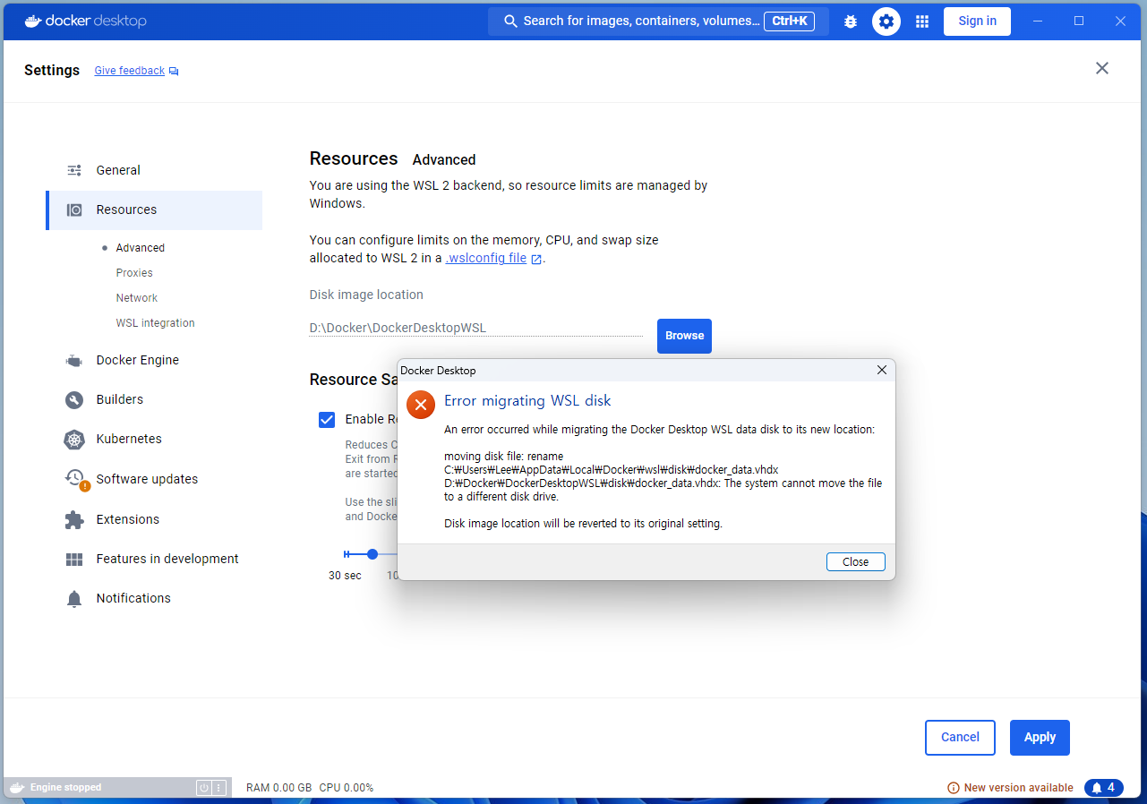Toggle the Enable Resource Saver checkbox

point(327,419)
